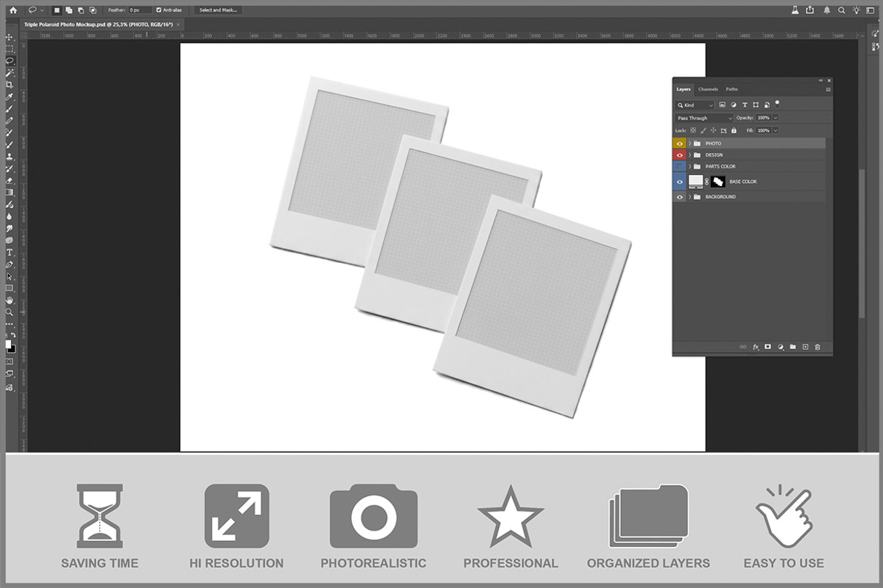
Task: Select the Eraser tool
Action: (10, 180)
